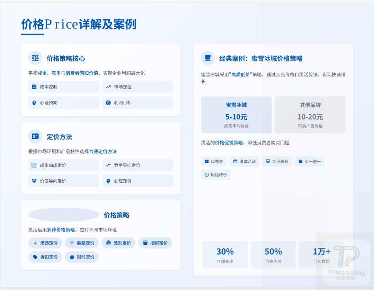This screenshot has width=374, height=290.
Task: Click the 蜜雪冰城 5-10元 price card
Action: pos(236,115)
